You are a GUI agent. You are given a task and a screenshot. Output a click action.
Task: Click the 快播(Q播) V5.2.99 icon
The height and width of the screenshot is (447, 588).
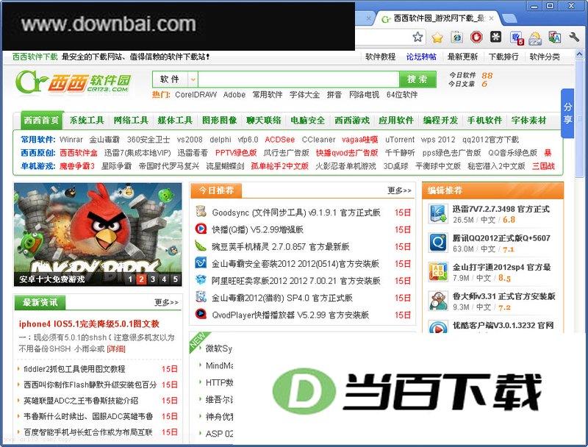coord(201,229)
